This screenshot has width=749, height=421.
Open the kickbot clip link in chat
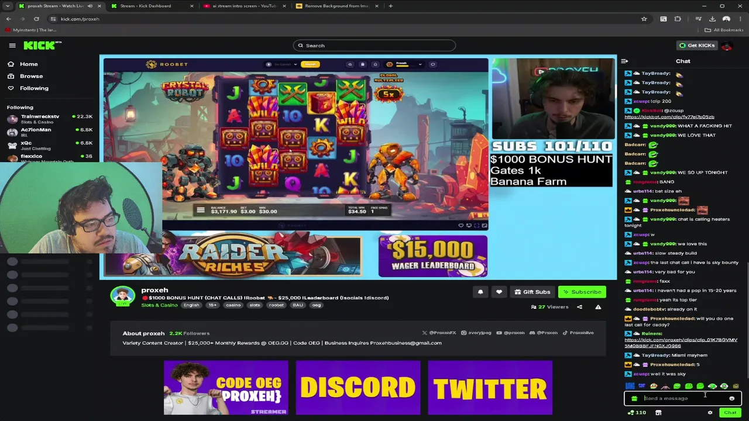point(669,117)
